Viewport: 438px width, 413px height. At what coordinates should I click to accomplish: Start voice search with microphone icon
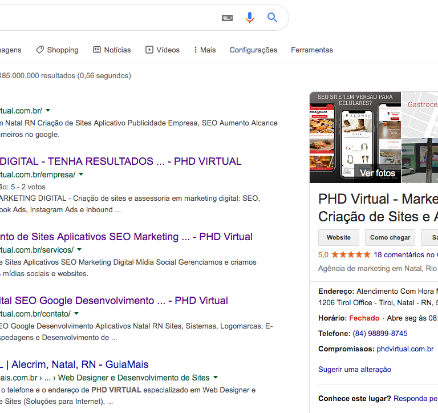(x=250, y=18)
